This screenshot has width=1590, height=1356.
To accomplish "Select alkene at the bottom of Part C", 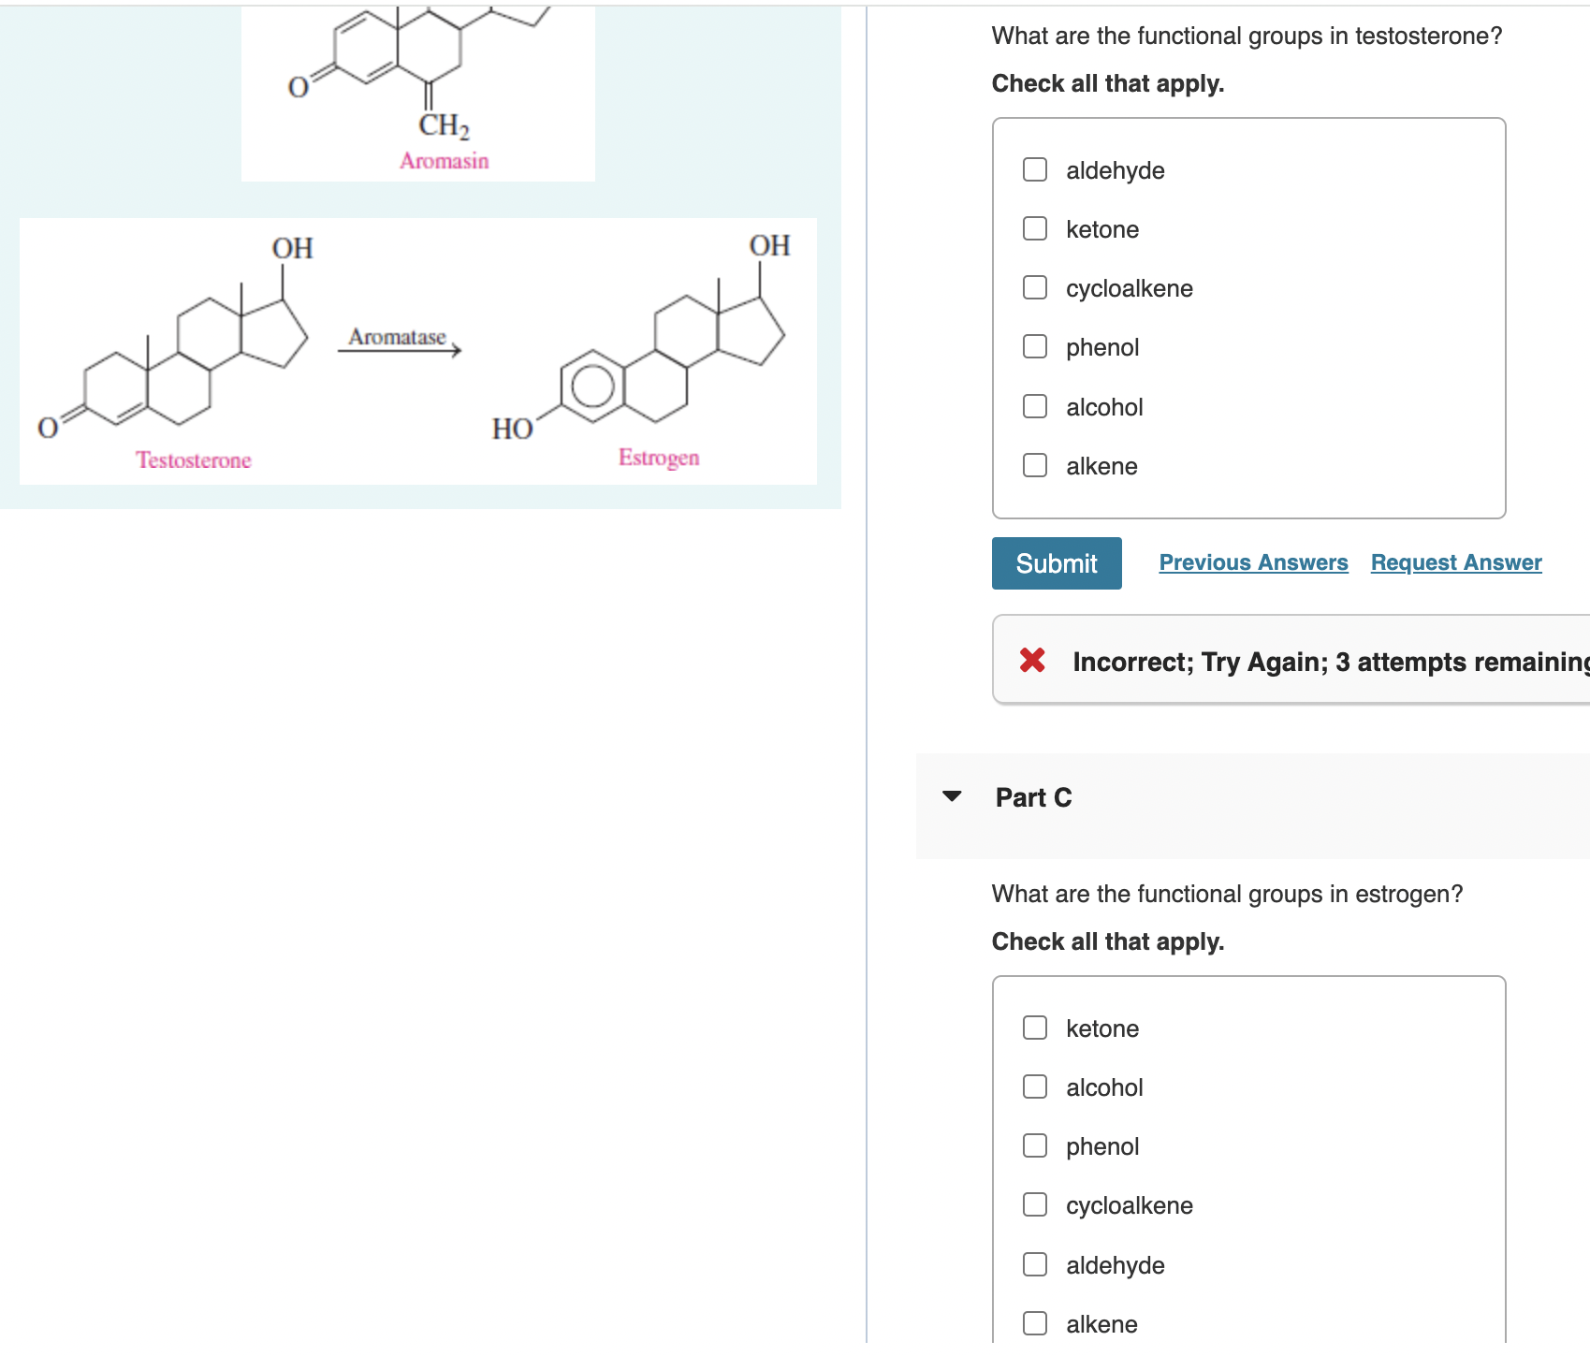I will (x=1033, y=1323).
